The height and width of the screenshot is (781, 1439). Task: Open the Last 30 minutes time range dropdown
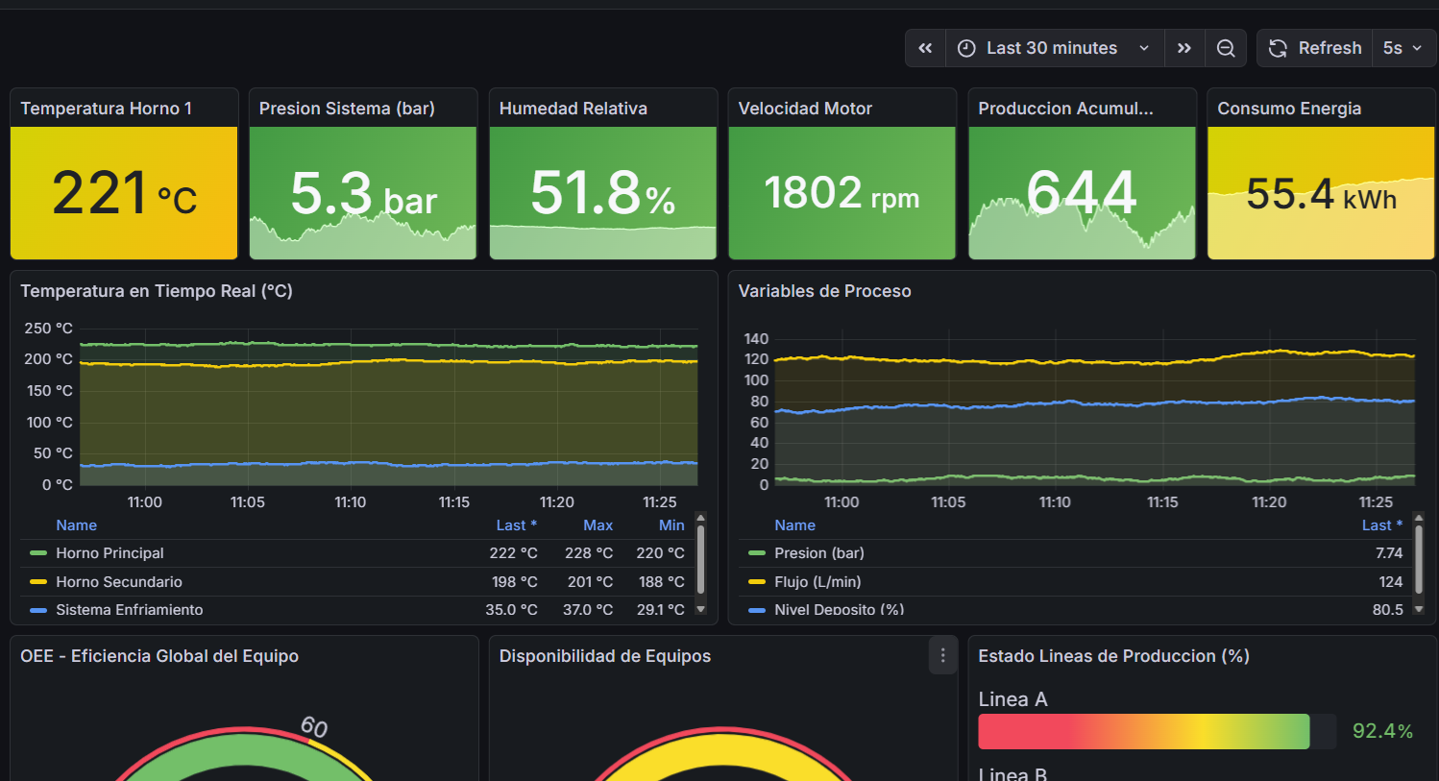(1054, 48)
